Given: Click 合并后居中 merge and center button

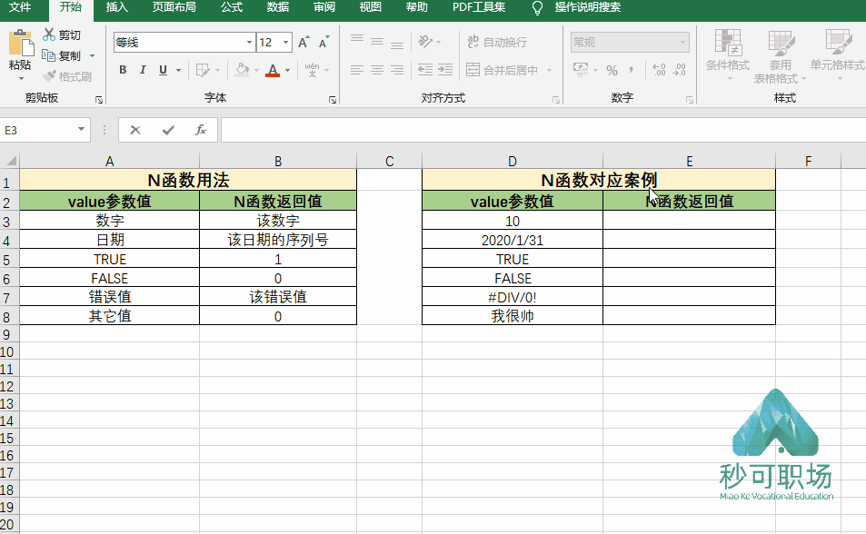Looking at the screenshot, I should [502, 70].
